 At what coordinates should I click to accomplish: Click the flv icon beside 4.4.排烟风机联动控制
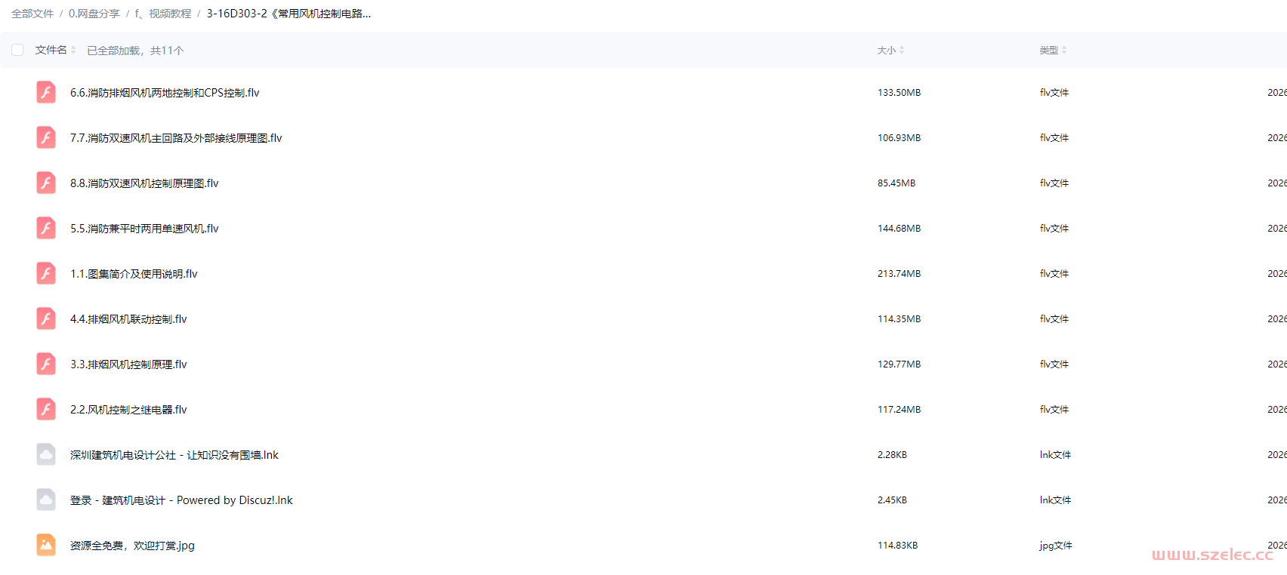(46, 318)
